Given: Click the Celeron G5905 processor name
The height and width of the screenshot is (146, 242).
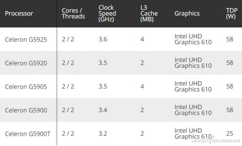Looking at the screenshot, I should pos(26,87).
